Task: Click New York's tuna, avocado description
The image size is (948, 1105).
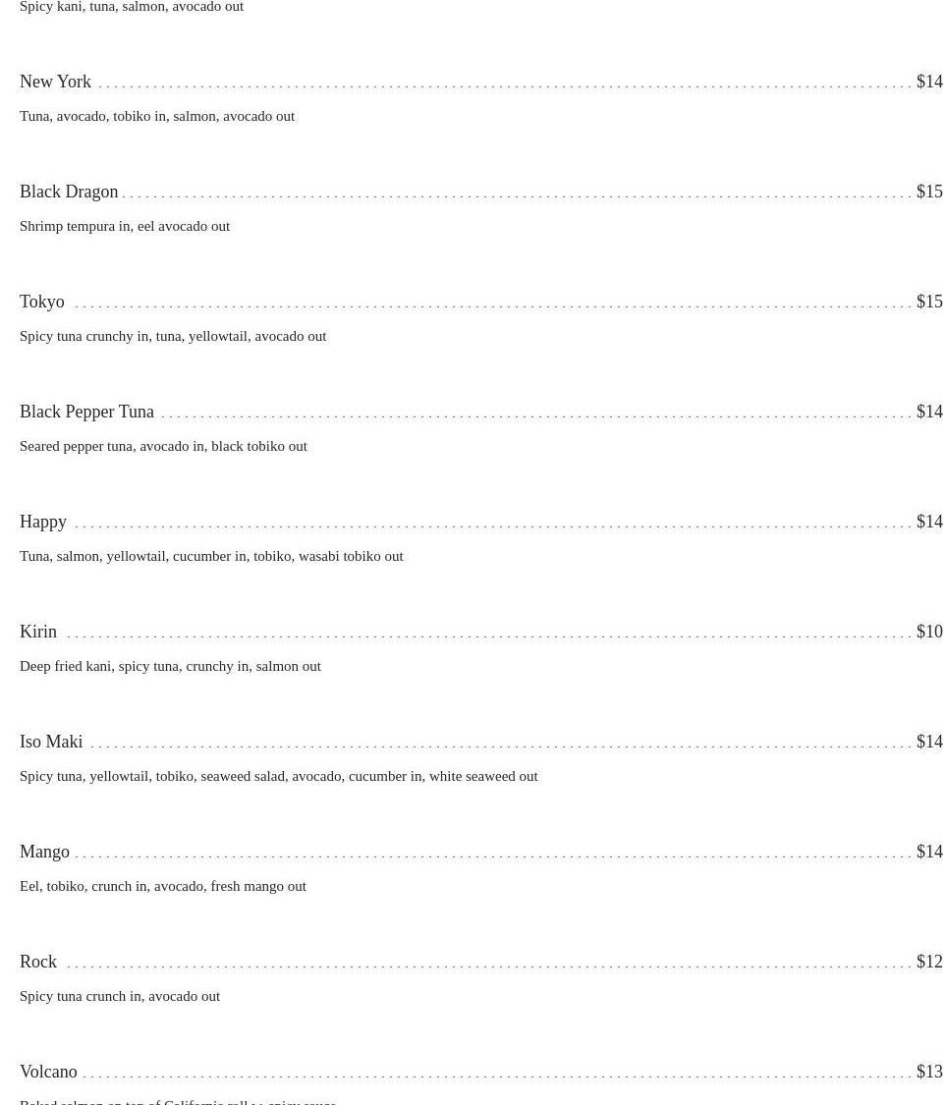Action: tap(157, 116)
